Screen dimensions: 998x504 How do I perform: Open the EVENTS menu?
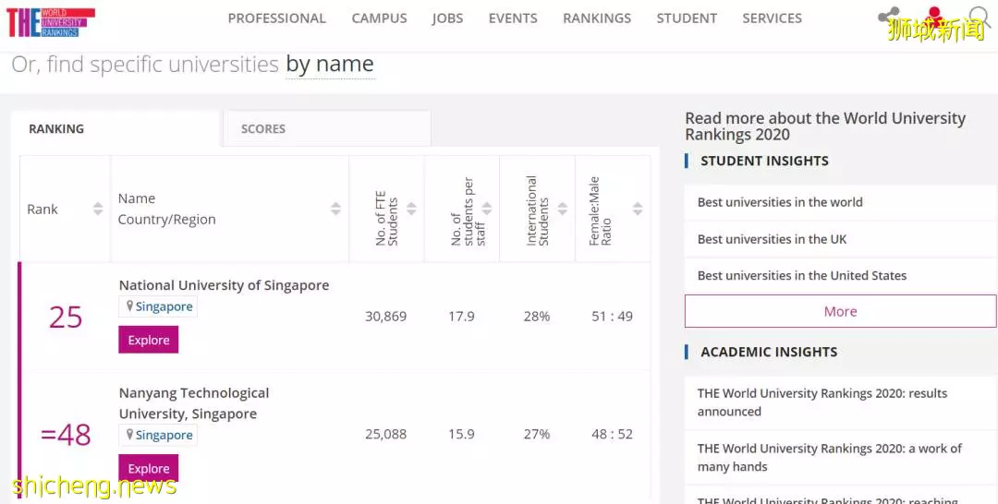point(513,18)
